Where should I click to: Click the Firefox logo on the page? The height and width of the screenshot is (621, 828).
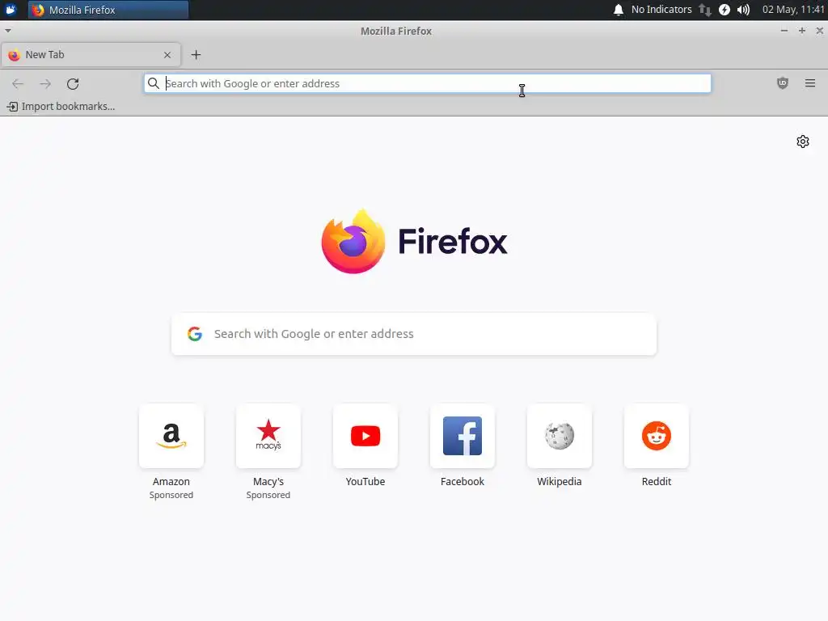pos(414,242)
